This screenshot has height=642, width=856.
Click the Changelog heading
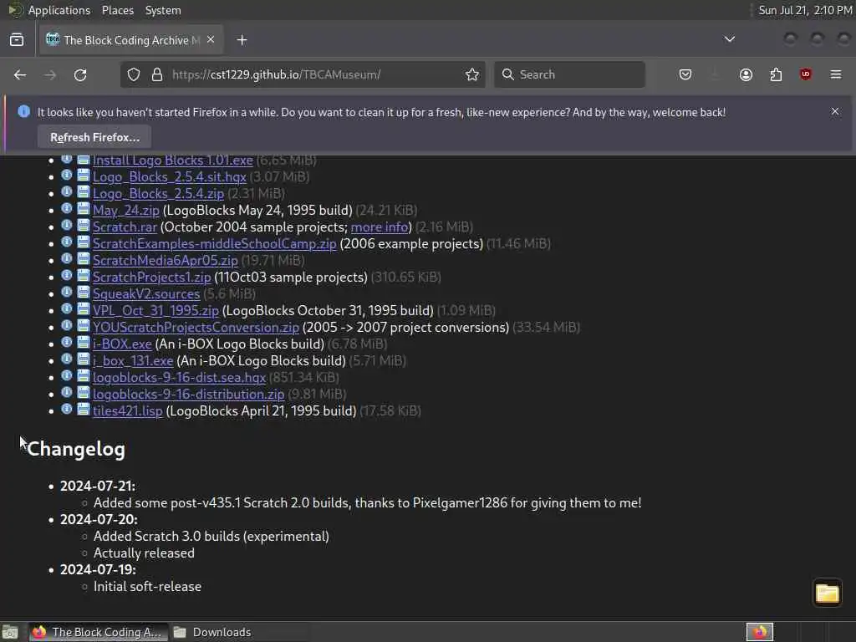[76, 449]
